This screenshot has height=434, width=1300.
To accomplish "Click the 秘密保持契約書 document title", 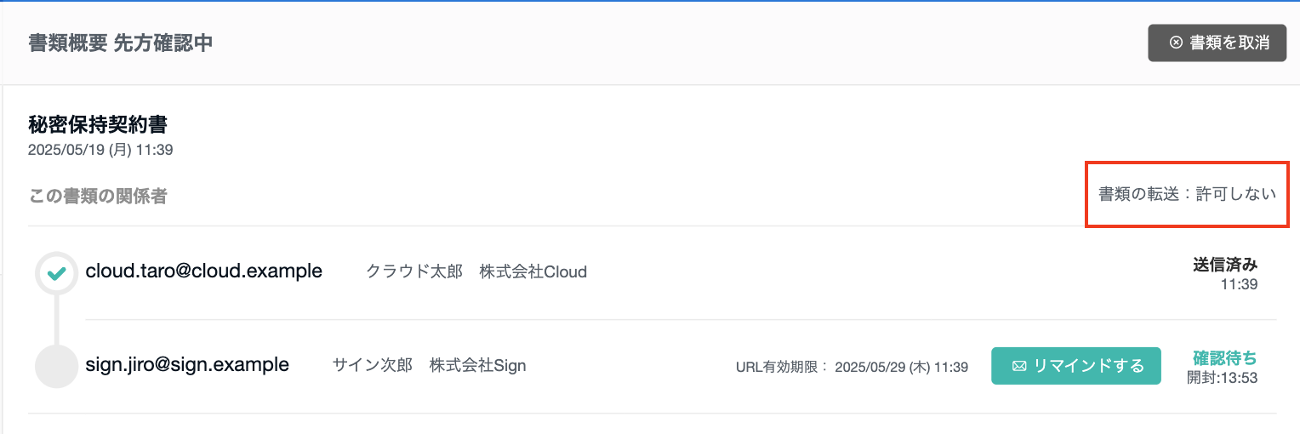I will [x=98, y=125].
